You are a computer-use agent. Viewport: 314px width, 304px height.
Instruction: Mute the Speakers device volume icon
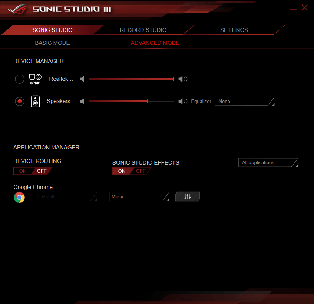point(82,101)
